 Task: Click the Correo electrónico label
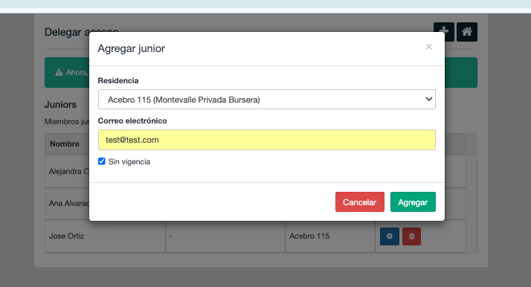(x=132, y=121)
